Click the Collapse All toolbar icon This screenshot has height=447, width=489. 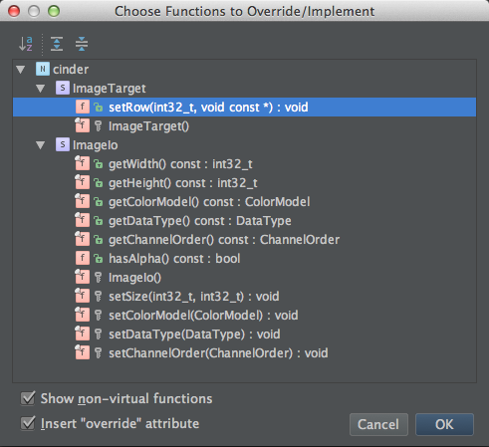[82, 44]
